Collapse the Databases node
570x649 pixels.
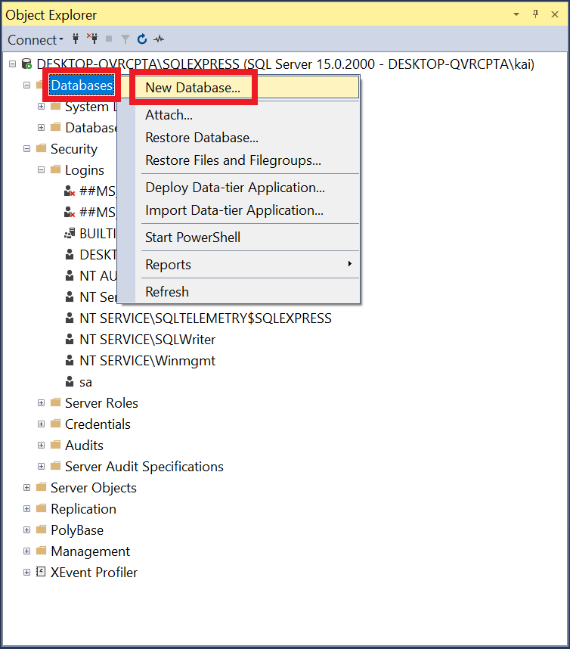click(x=27, y=85)
